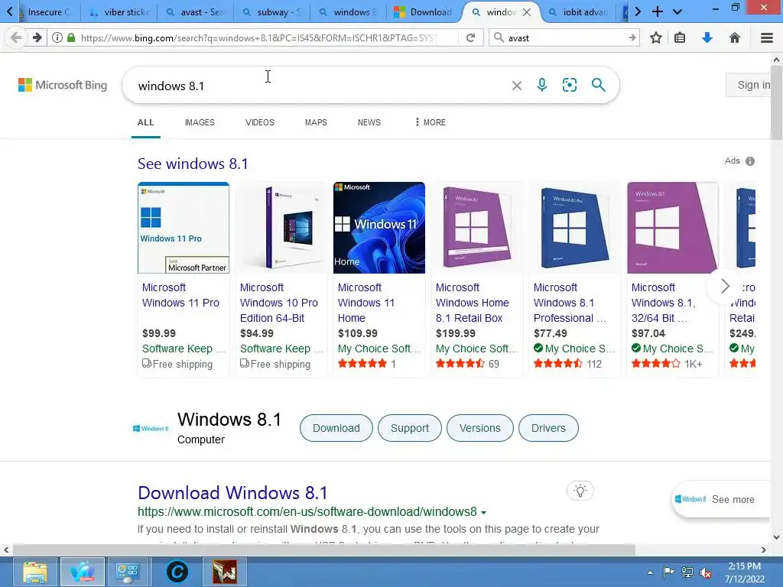783x587 pixels.
Task: Click the vertical scrollbar down arrow
Action: coord(777,537)
